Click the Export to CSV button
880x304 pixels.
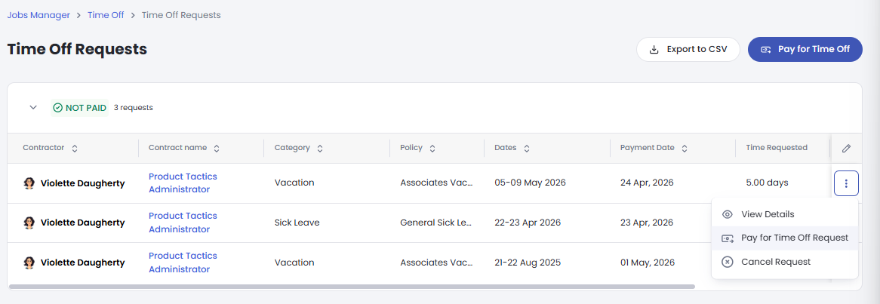[688, 49]
